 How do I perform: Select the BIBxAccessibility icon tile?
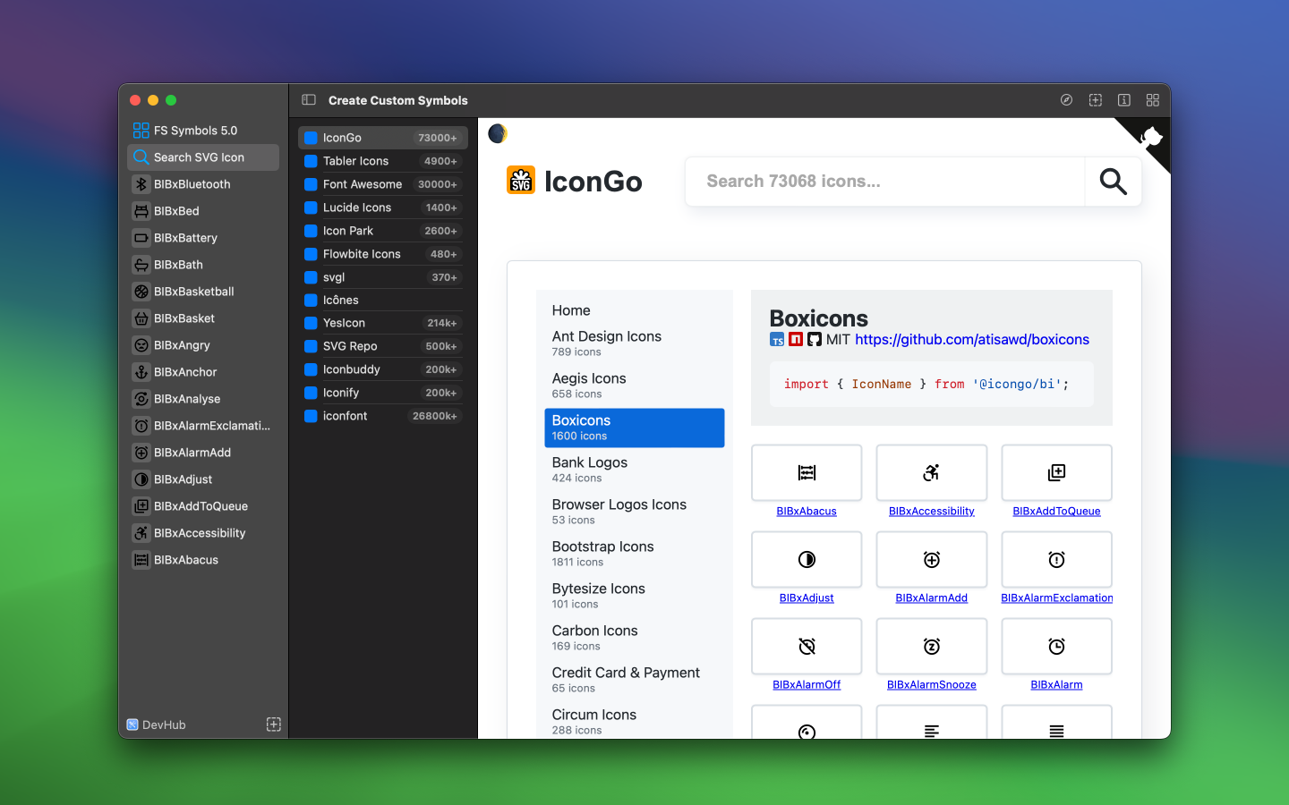(x=931, y=472)
